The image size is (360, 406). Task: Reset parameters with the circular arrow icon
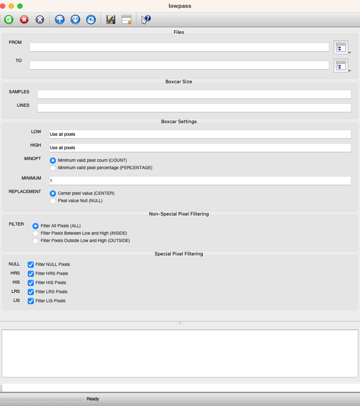click(91, 20)
